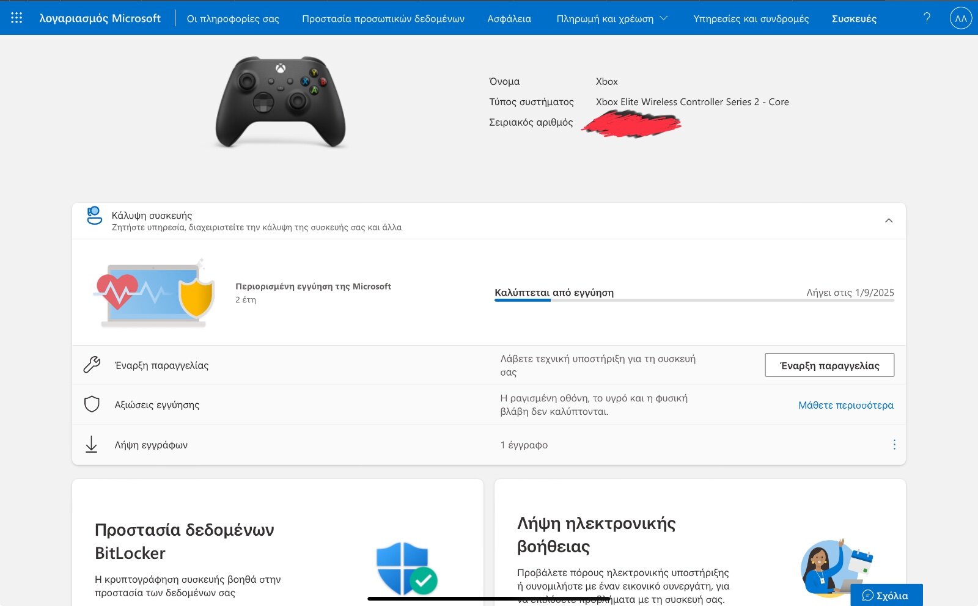
Task: Click the warranty coverage progress bar
Action: [x=694, y=301]
